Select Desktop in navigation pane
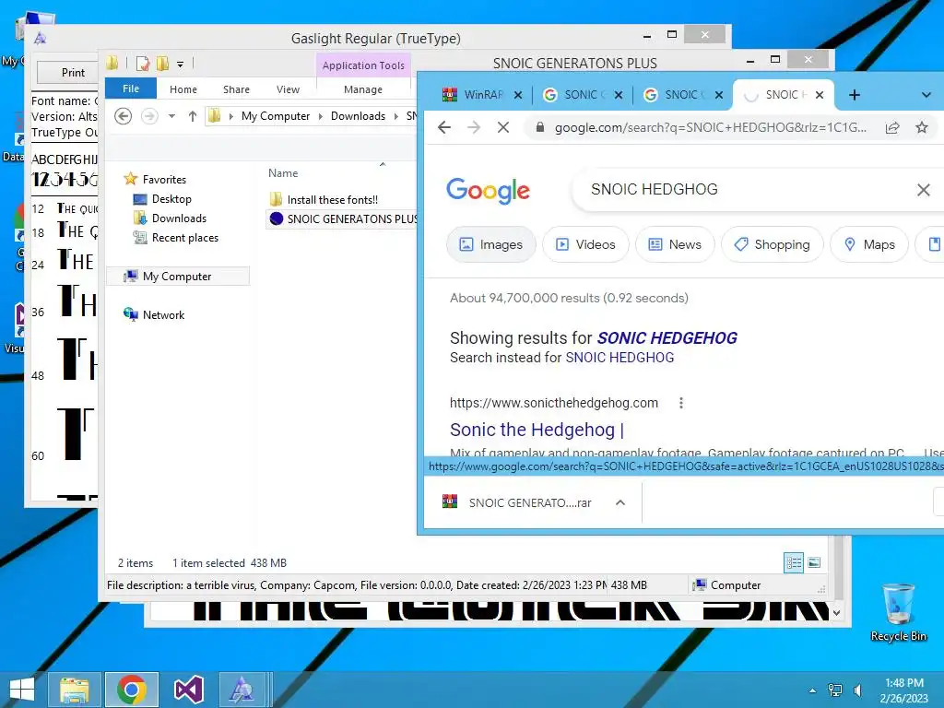This screenshot has height=708, width=944. click(x=162, y=199)
